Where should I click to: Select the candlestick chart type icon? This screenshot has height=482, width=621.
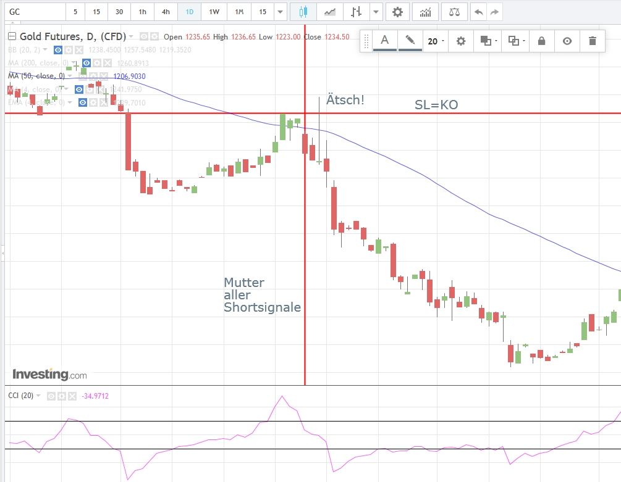(303, 12)
